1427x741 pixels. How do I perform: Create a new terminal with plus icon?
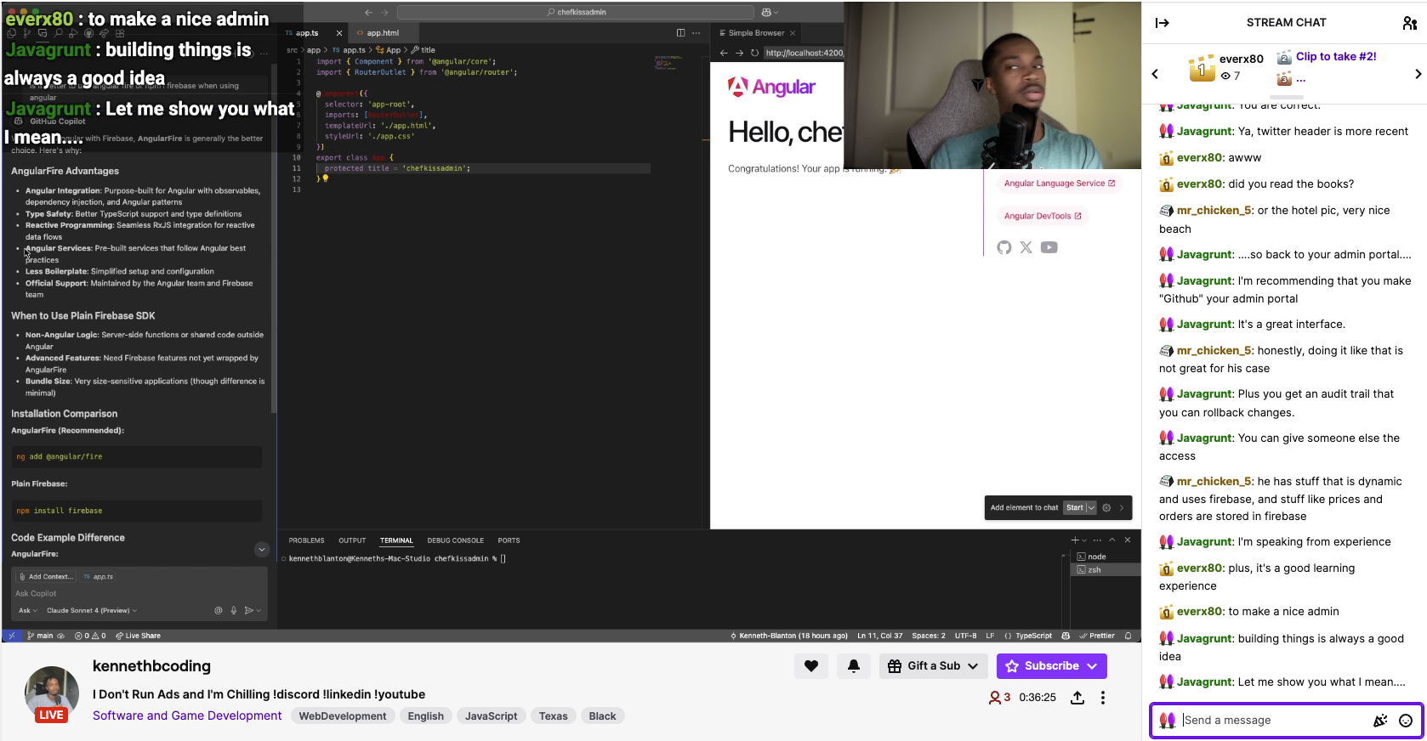(1074, 540)
